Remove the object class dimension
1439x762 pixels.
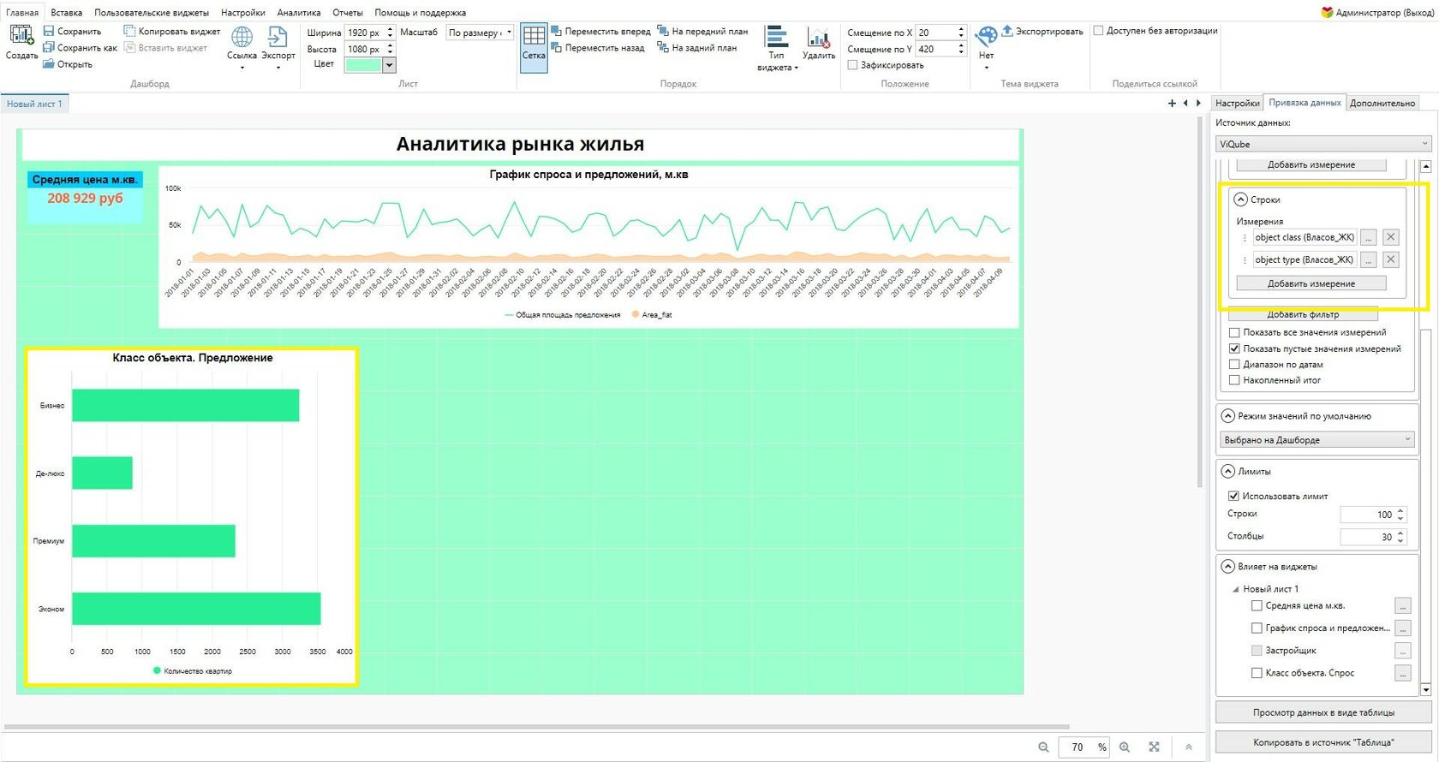pos(1390,237)
